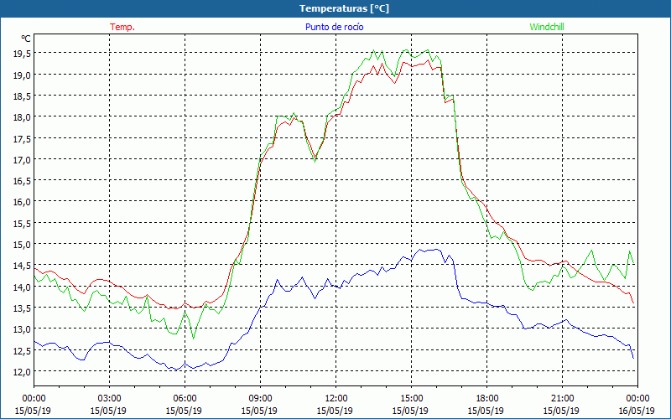Select the blue 'Punto de rocío' legend label
The height and width of the screenshot is (419, 671).
334,27
